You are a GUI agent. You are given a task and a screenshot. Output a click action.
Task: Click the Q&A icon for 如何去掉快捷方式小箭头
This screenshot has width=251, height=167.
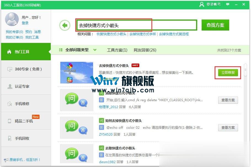(76, 128)
